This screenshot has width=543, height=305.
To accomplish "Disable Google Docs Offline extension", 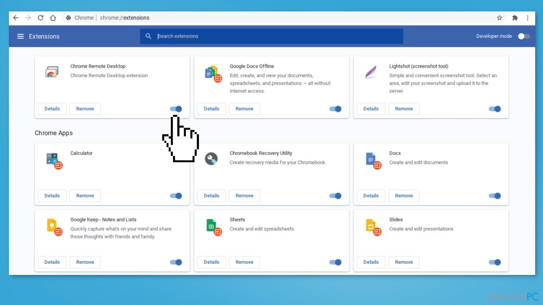I will [x=336, y=109].
